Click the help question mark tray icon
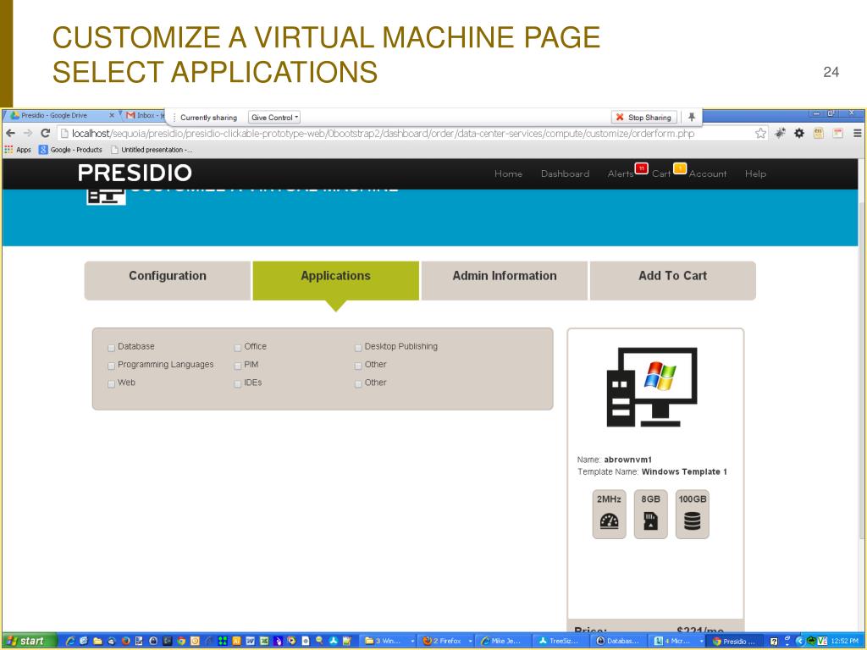The width and height of the screenshot is (867, 650). point(774,642)
